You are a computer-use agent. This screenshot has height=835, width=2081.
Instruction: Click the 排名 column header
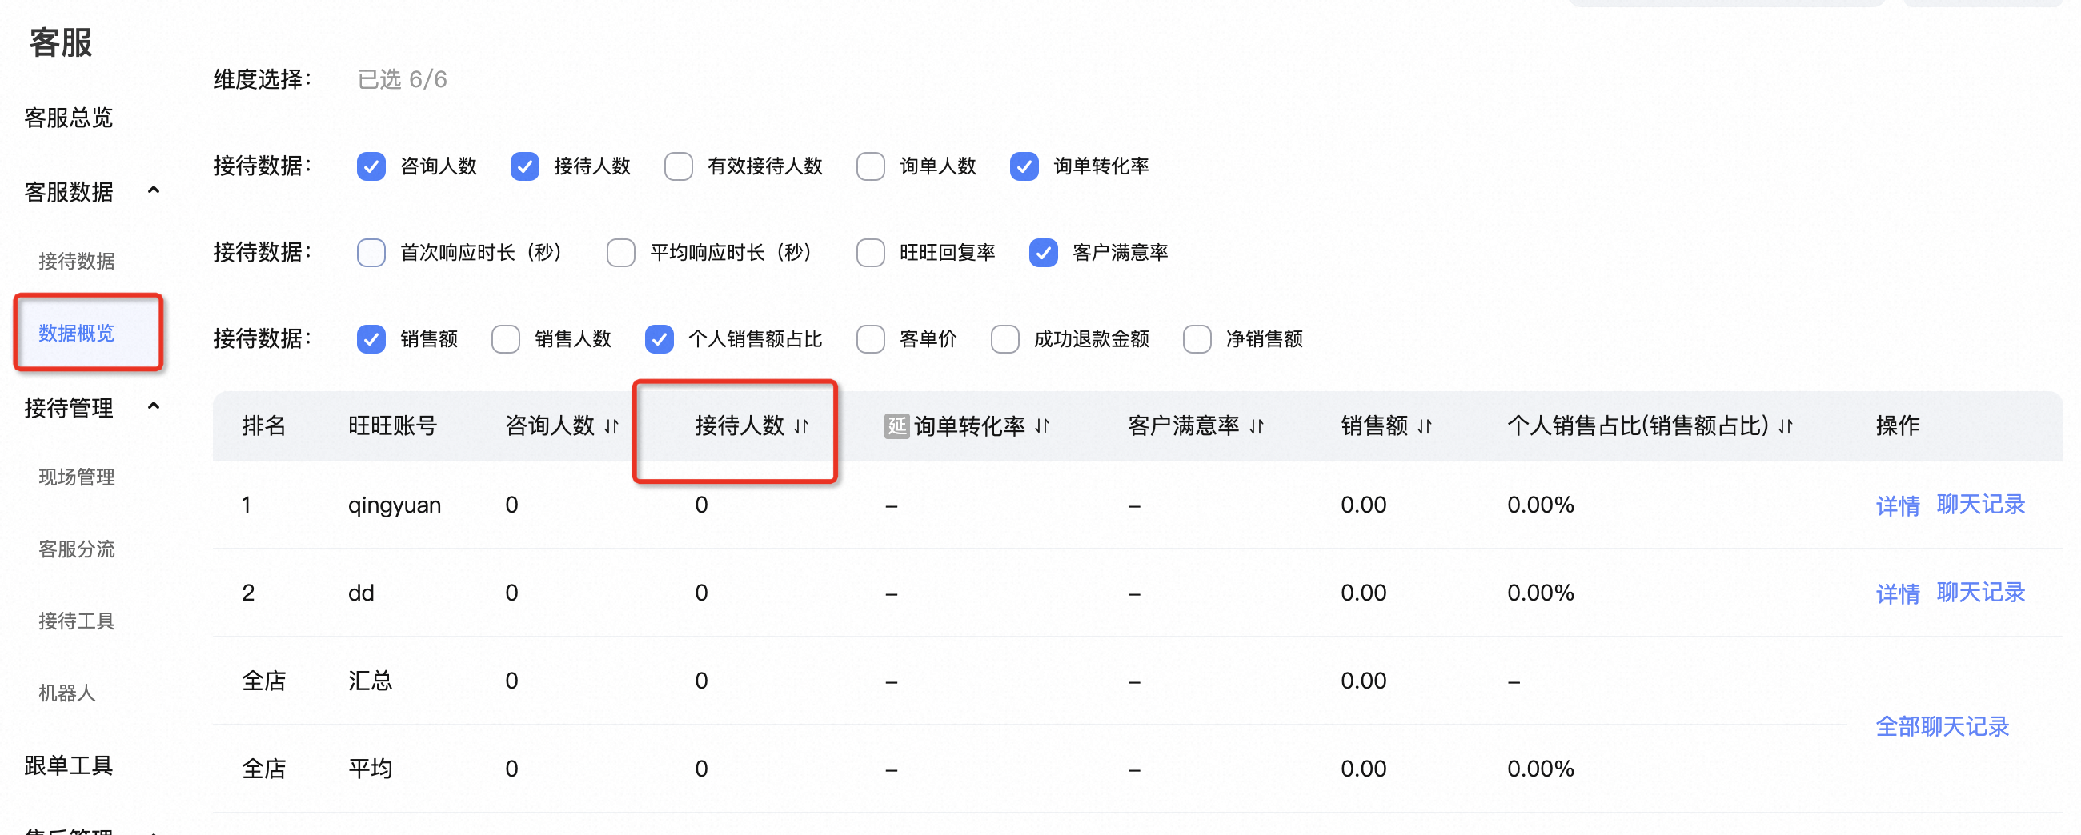coord(264,425)
